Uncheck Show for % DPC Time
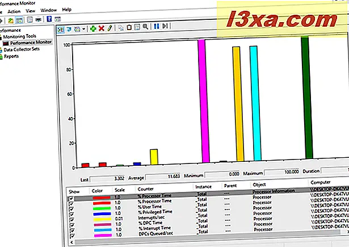349x247 pixels. pos(72,225)
